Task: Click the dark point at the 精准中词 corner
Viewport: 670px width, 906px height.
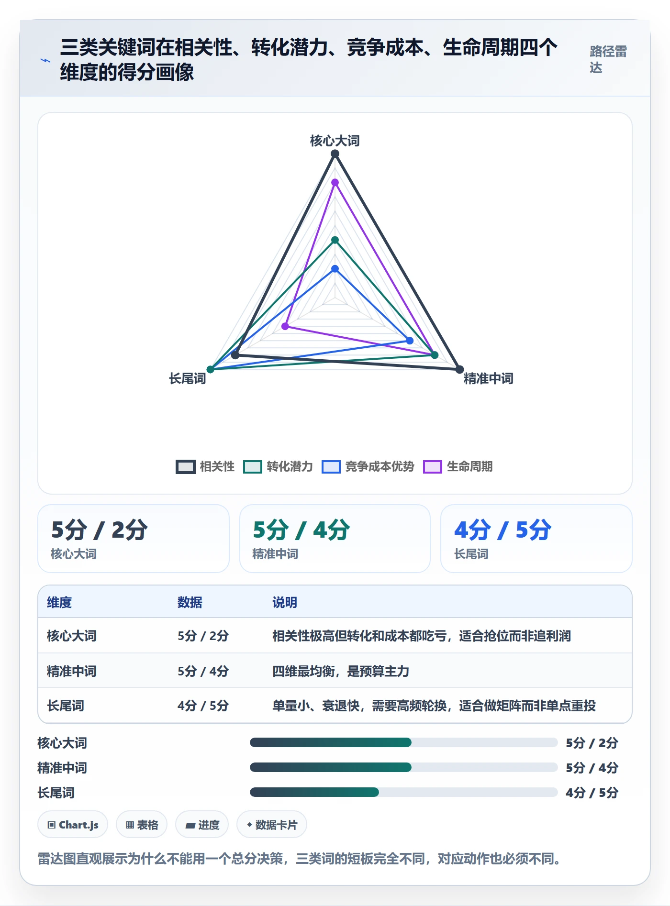Action: coord(459,369)
